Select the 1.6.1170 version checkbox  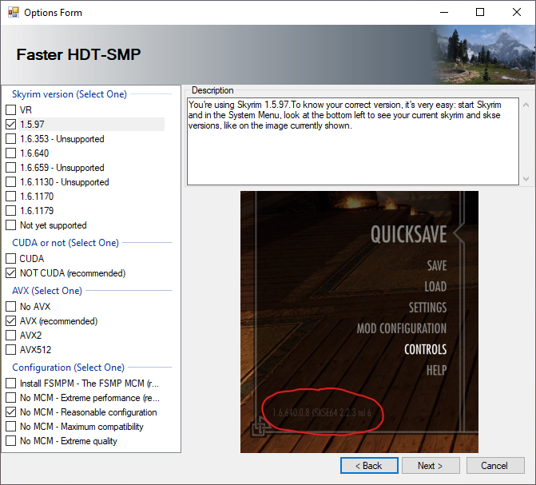coord(11,197)
